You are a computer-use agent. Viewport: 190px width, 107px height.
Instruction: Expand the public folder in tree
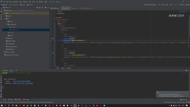point(5,16)
